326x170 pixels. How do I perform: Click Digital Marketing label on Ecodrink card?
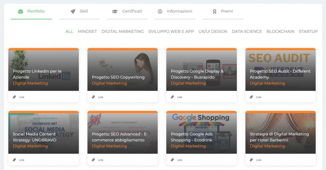(x=188, y=146)
